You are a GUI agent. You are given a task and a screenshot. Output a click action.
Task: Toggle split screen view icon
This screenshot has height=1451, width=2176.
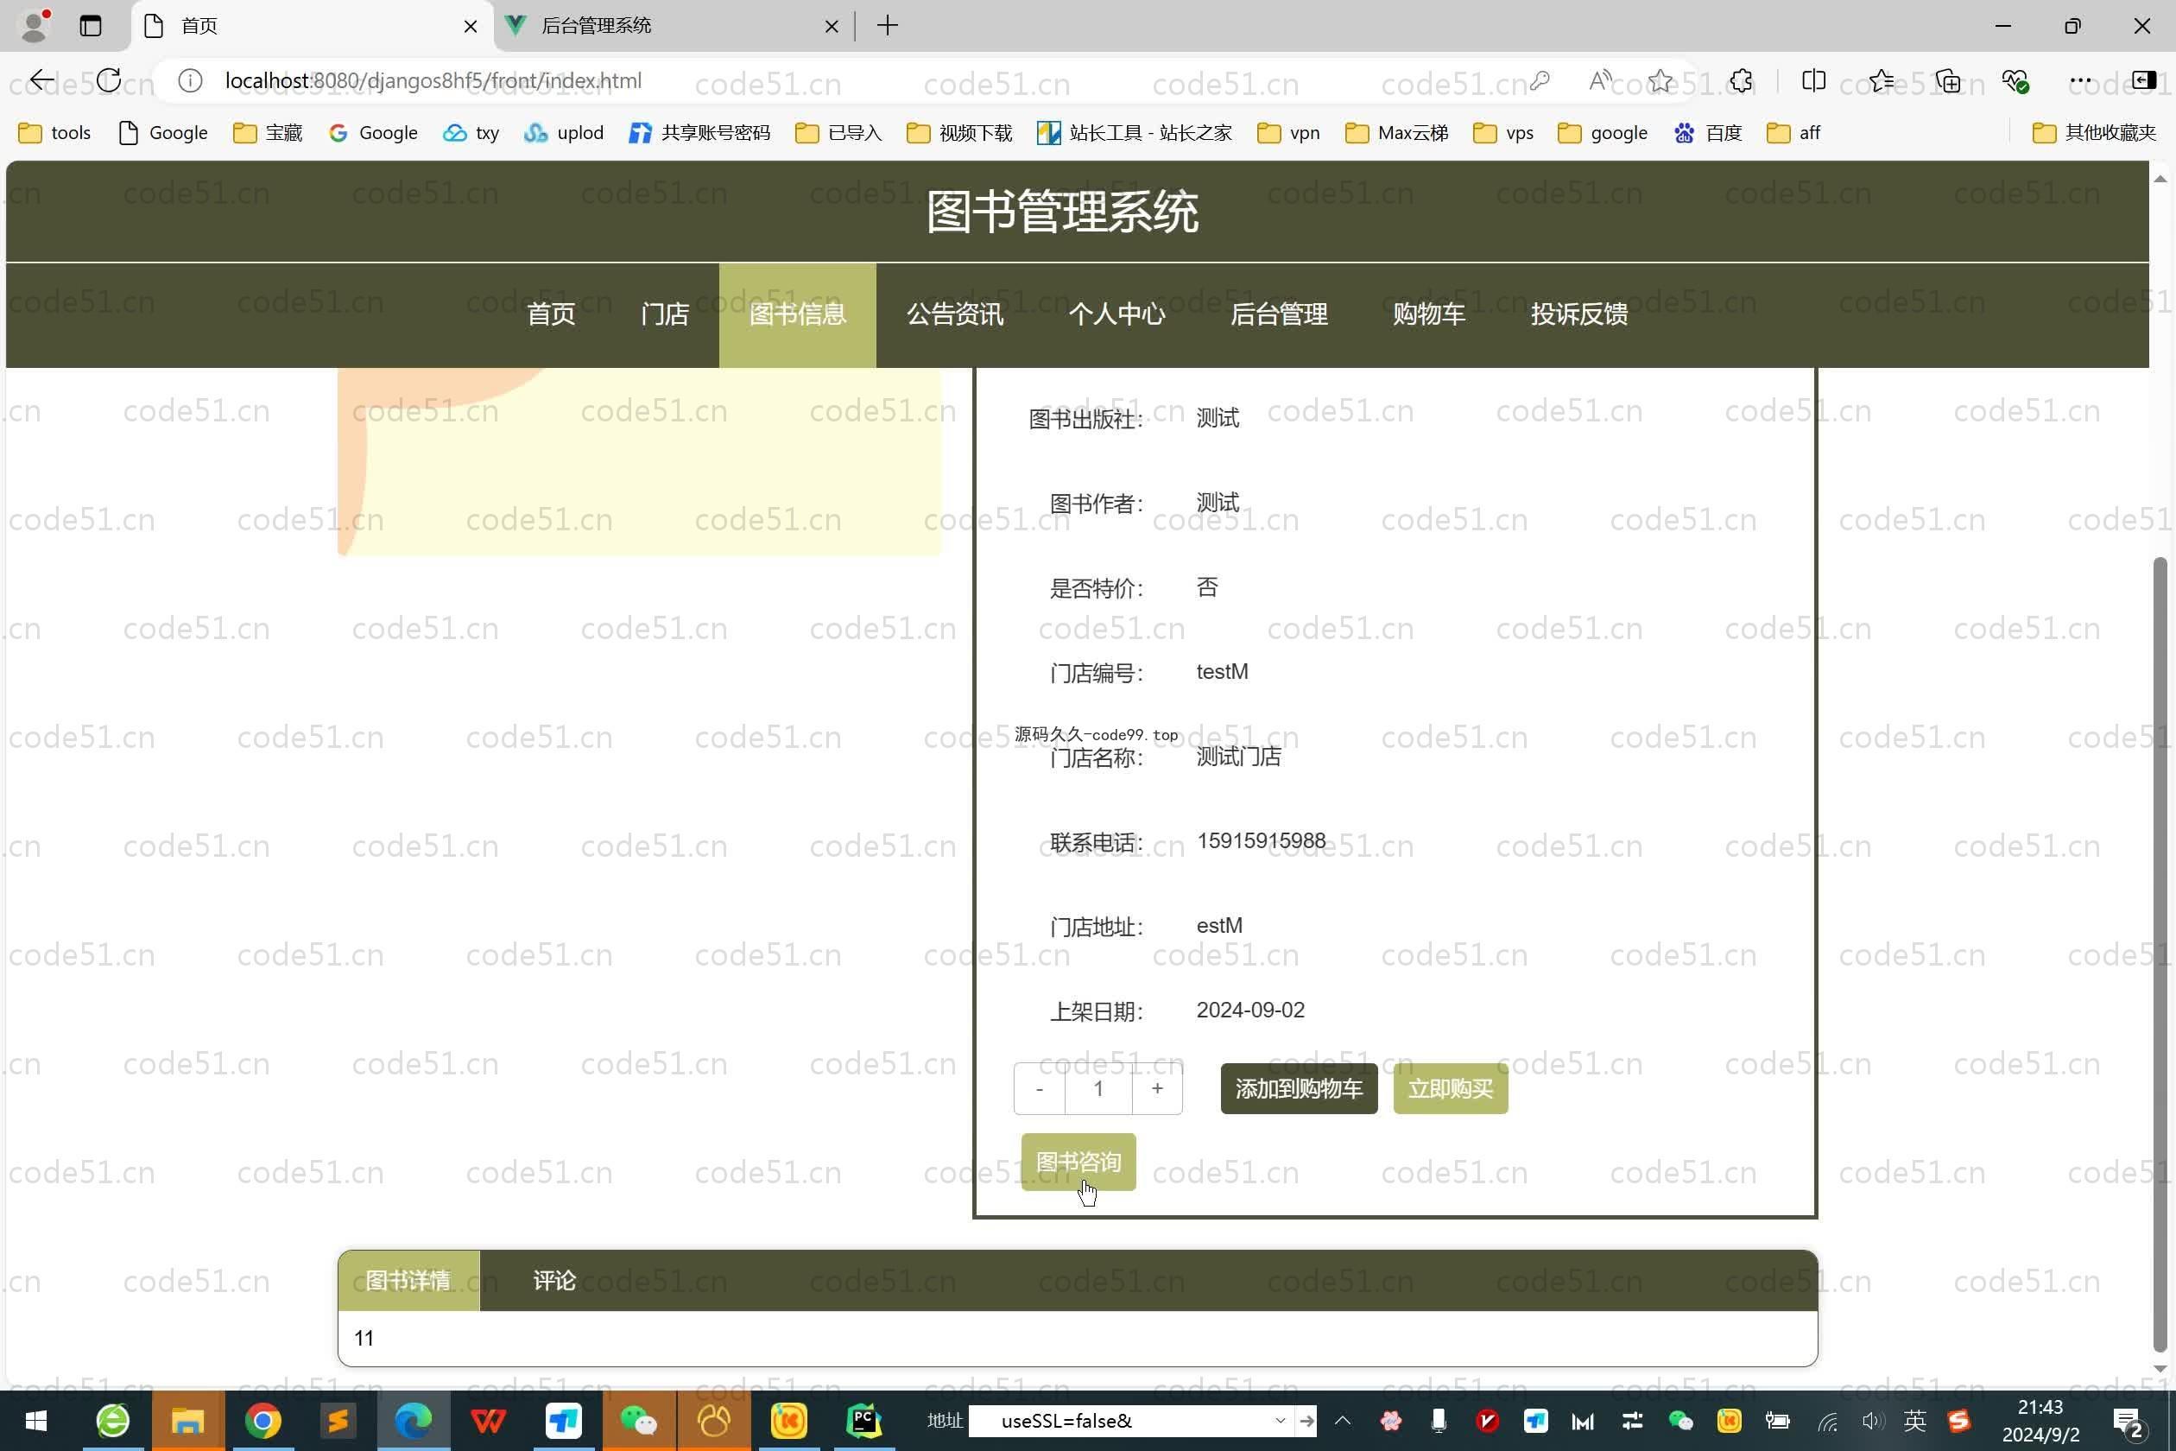click(1813, 80)
